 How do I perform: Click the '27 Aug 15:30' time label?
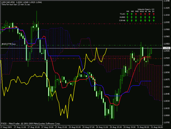coord(34,127)
